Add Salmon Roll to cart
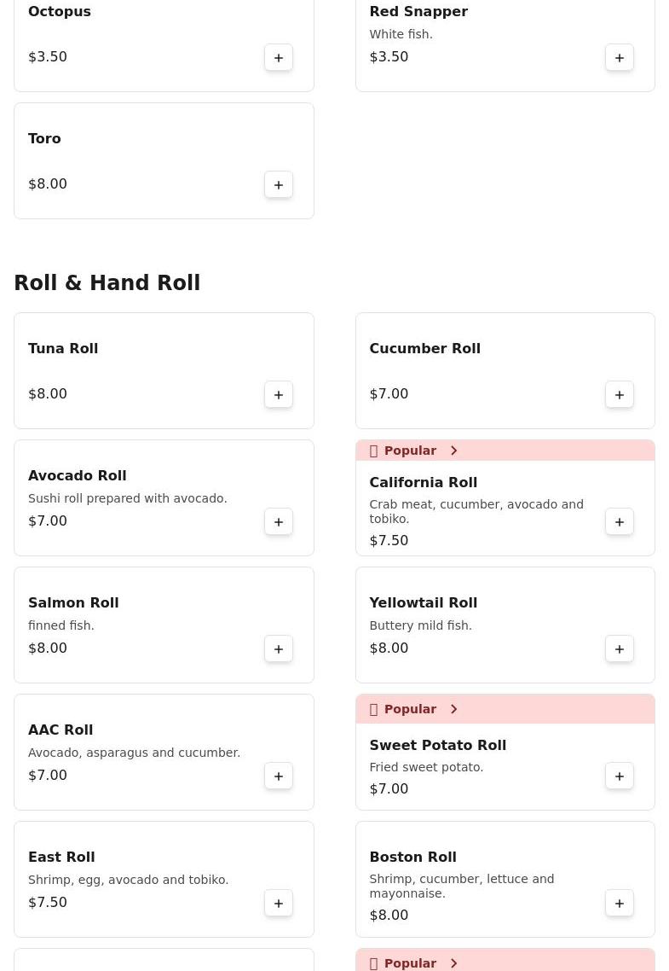Viewport: 669px width, 971px height. point(279,648)
